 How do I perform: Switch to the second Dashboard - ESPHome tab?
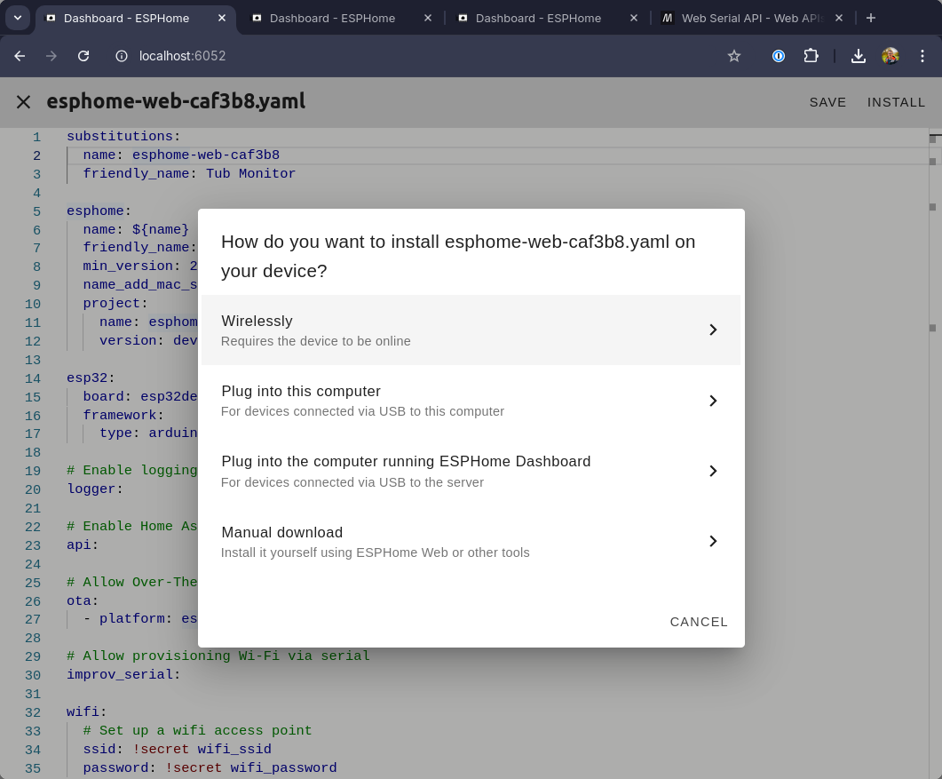tap(332, 18)
